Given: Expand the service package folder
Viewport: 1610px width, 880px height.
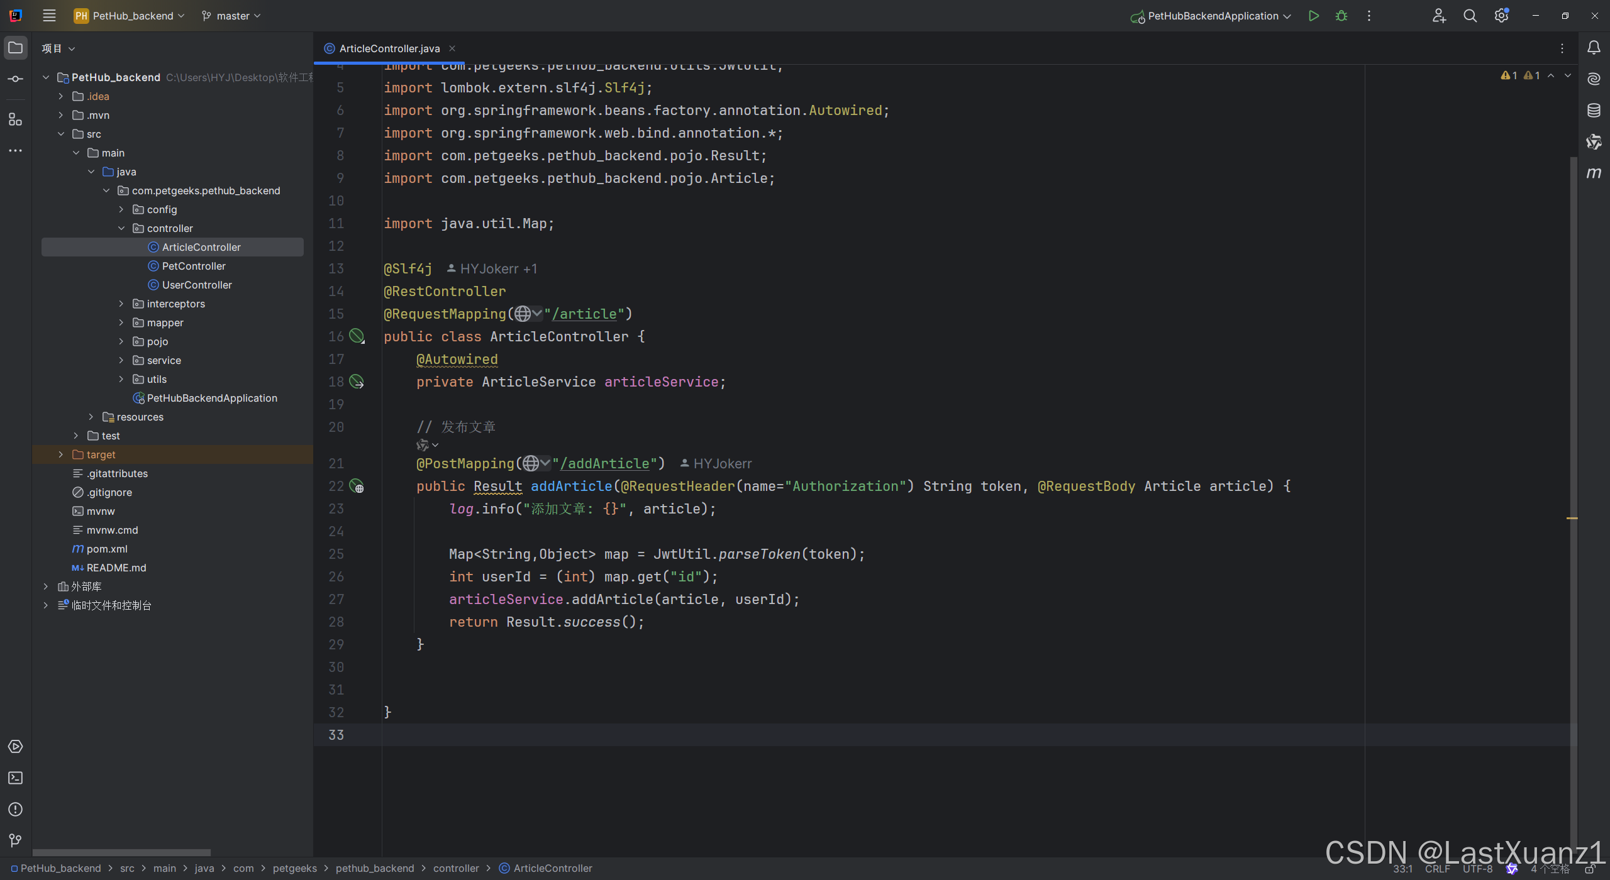Looking at the screenshot, I should pyautogui.click(x=121, y=360).
